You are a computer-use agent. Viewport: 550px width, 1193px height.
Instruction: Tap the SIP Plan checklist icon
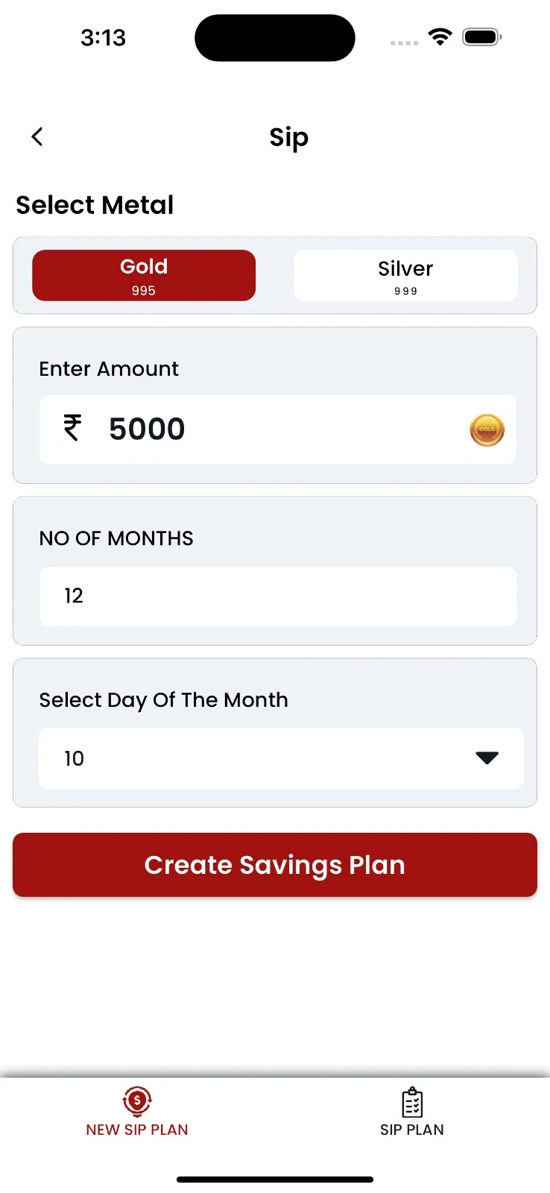[412, 1102]
